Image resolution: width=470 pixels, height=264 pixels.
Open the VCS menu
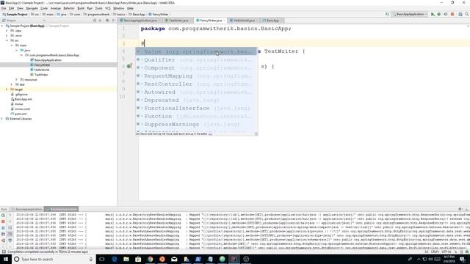click(108, 8)
